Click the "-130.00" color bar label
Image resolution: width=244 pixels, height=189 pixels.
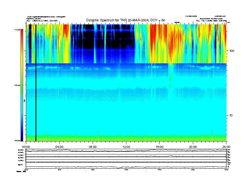[x=17, y=85]
